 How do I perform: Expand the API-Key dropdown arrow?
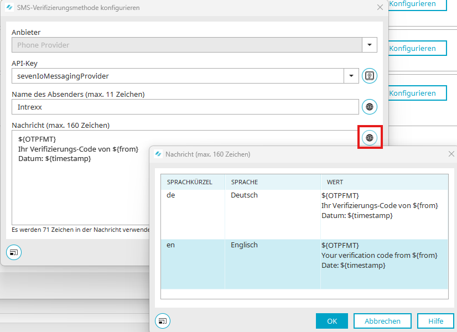click(x=351, y=75)
